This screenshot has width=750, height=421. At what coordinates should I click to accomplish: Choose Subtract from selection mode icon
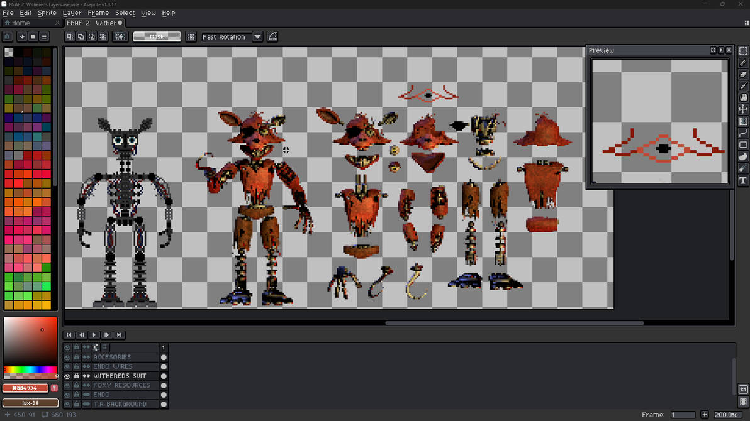point(92,36)
